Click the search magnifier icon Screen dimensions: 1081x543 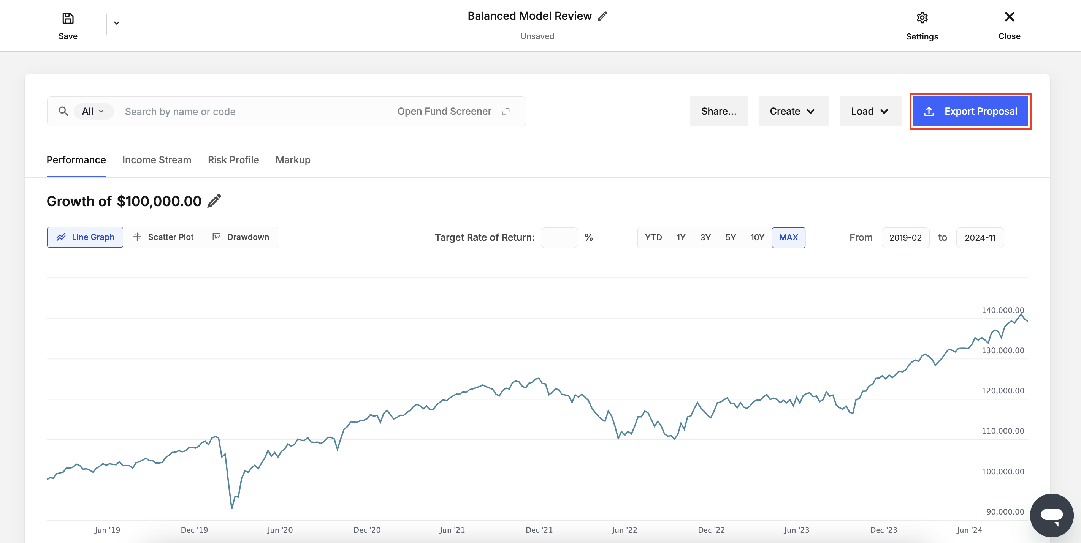click(63, 111)
